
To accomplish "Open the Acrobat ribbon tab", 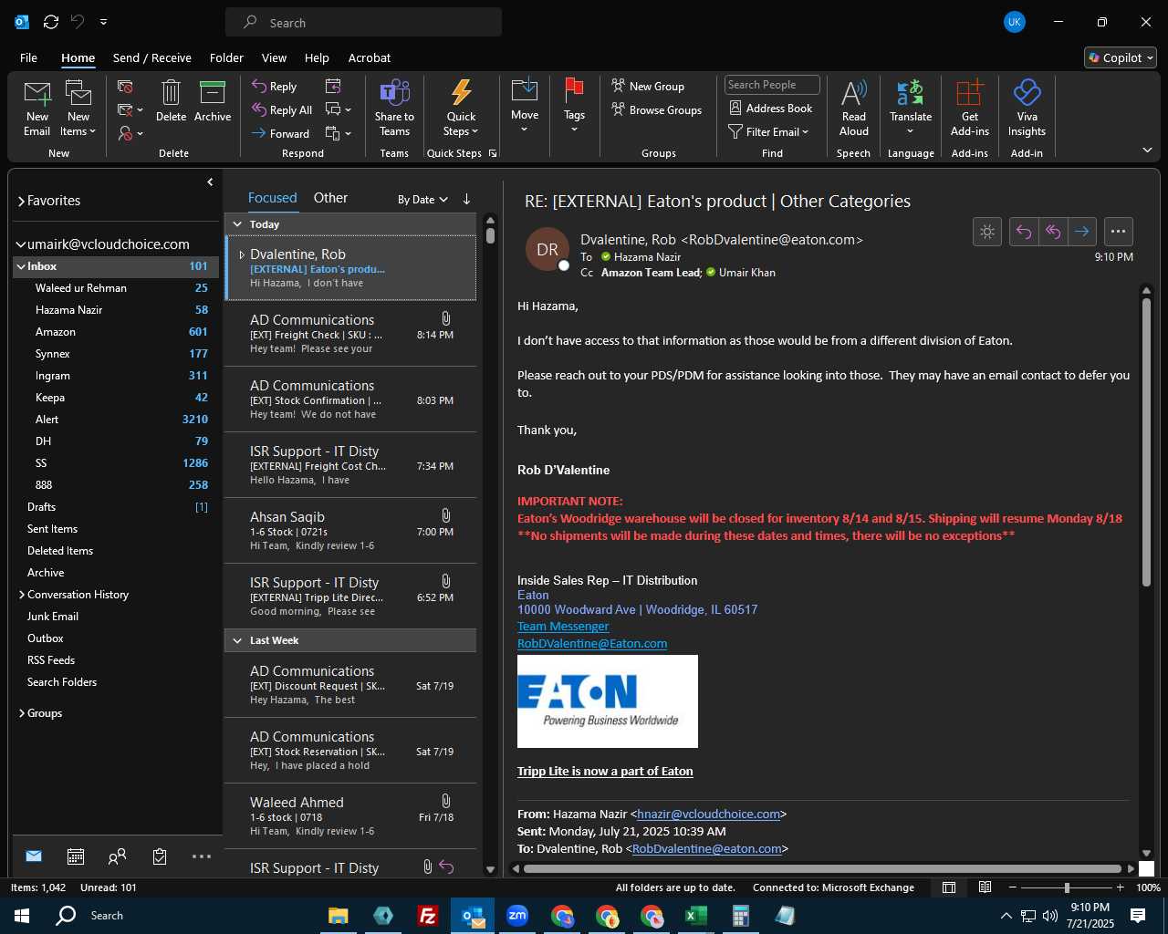I will (x=370, y=57).
